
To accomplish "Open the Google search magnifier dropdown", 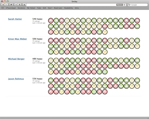I will click(x=129, y=5).
